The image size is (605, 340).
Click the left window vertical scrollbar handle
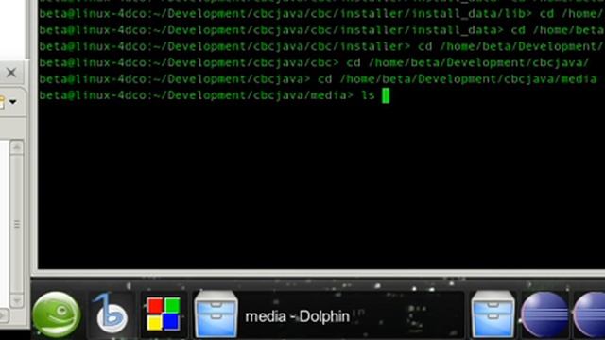coord(17,224)
